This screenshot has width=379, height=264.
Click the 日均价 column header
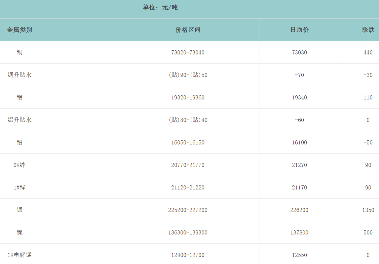click(x=299, y=30)
